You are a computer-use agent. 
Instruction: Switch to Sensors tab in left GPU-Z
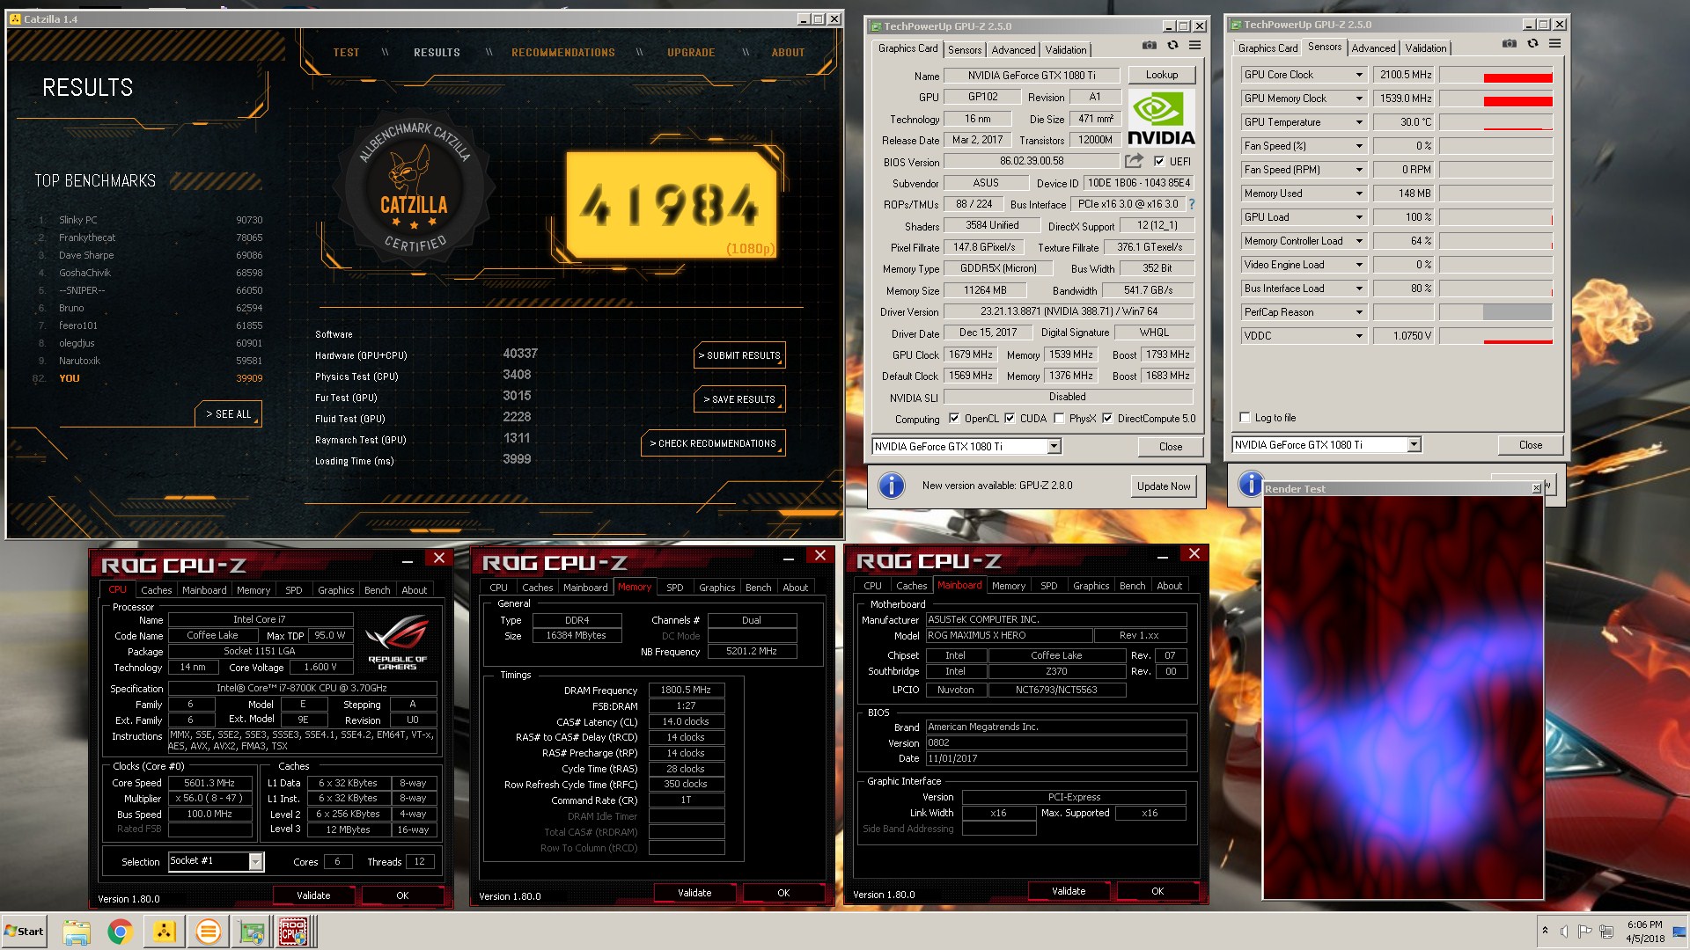click(964, 50)
